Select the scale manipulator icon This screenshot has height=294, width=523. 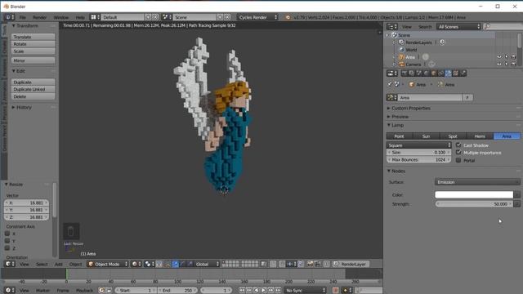pyautogui.click(x=190, y=264)
